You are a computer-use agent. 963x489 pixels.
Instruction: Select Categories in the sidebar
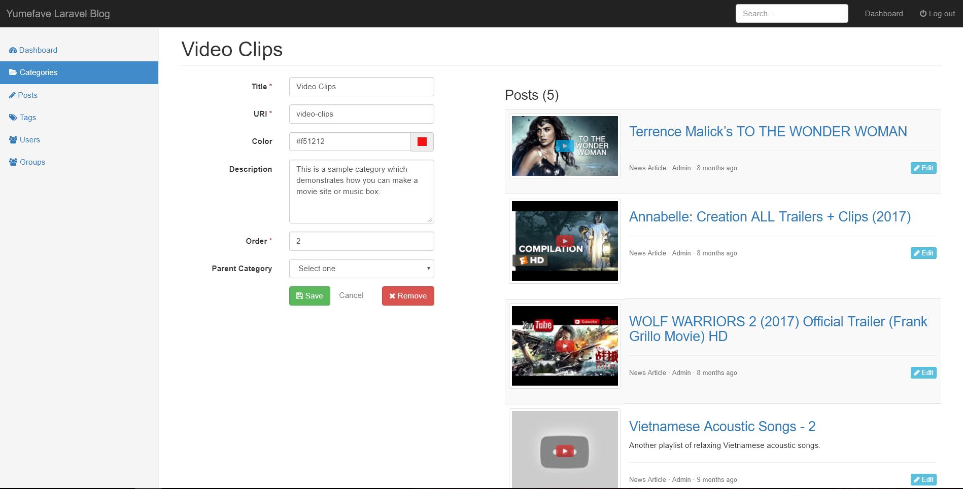(x=79, y=72)
